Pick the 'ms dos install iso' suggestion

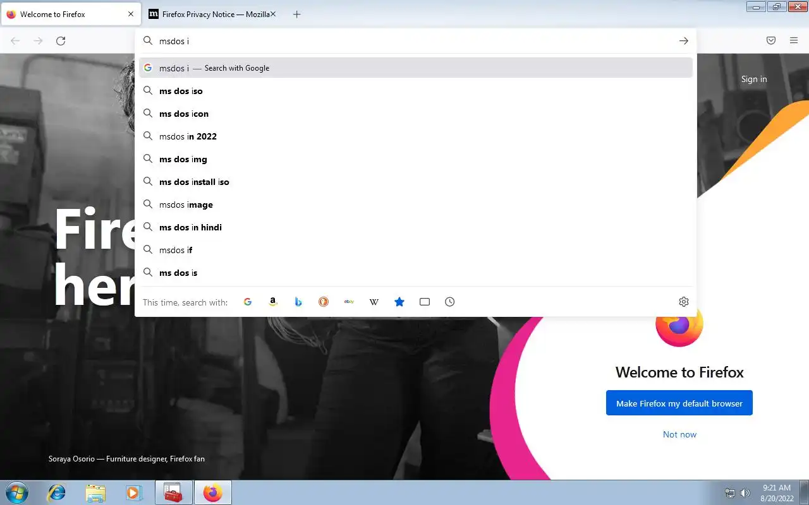click(416, 182)
